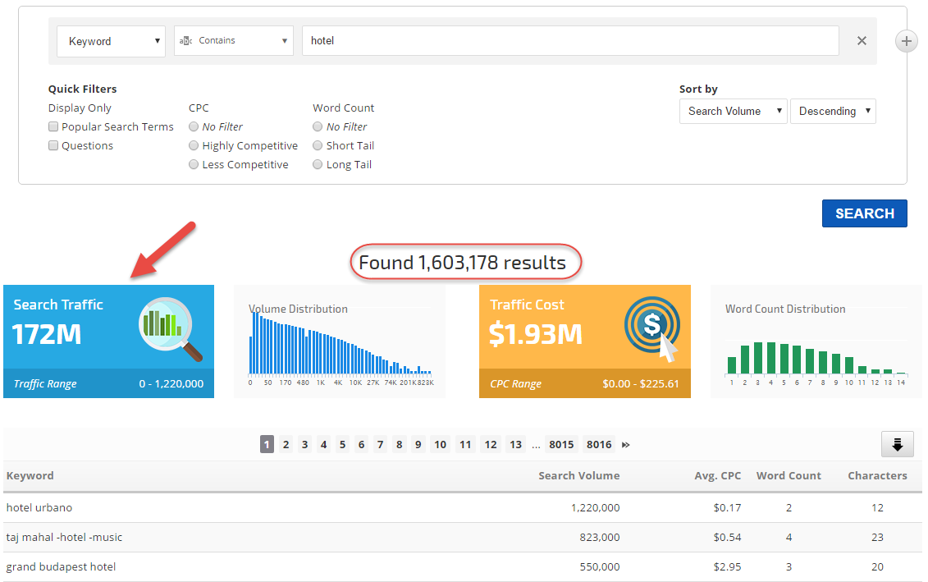Click the keyword text field containing hotel

(x=570, y=41)
